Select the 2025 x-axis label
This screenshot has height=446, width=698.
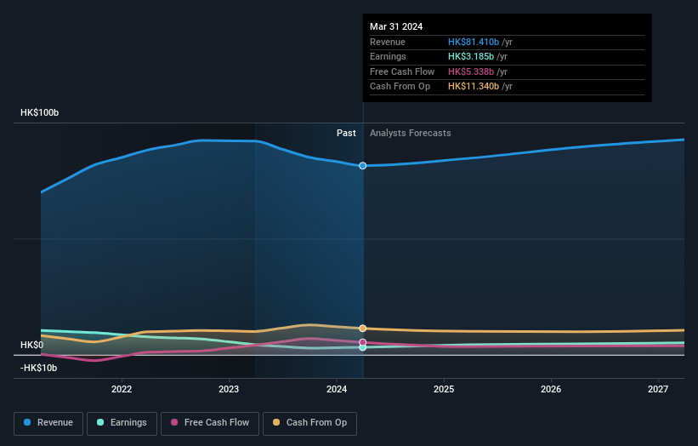tap(444, 389)
